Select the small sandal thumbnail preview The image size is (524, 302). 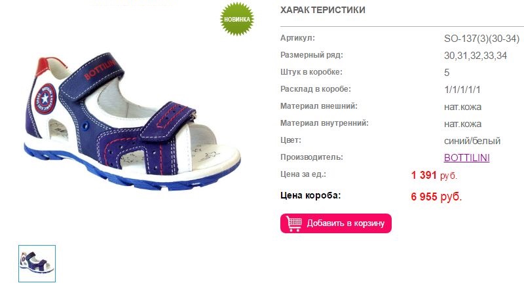click(37, 263)
